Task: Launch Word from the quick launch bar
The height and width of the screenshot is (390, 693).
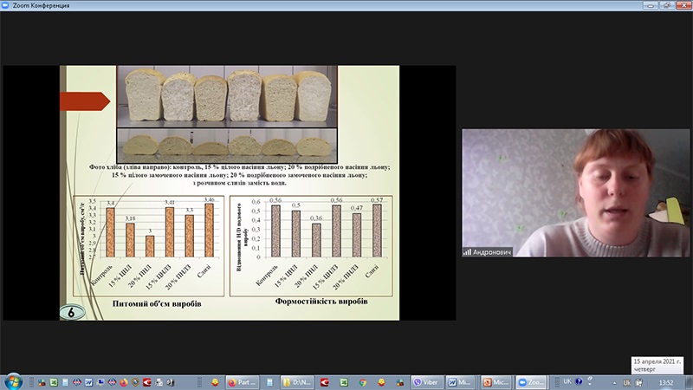Action: click(89, 382)
